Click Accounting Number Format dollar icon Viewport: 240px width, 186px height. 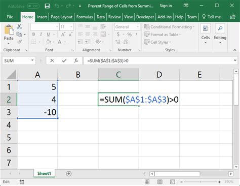click(x=118, y=35)
